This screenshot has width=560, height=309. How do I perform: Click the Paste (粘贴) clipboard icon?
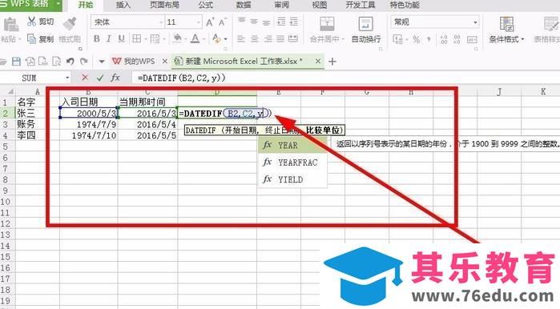pos(11,25)
